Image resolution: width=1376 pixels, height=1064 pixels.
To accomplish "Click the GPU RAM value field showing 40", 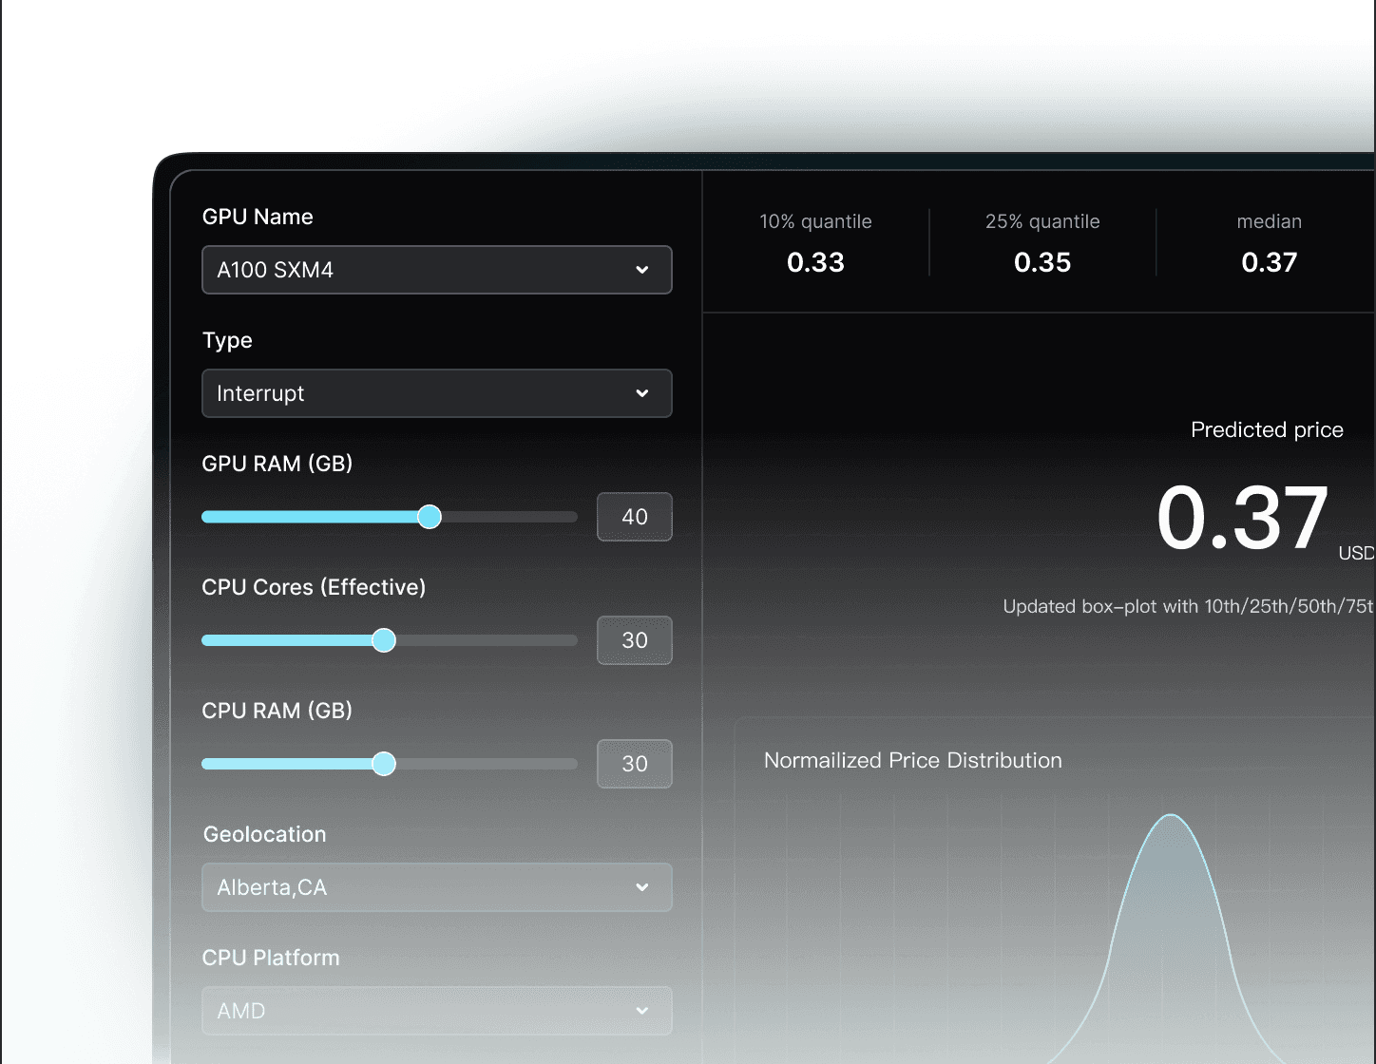I will point(635,517).
